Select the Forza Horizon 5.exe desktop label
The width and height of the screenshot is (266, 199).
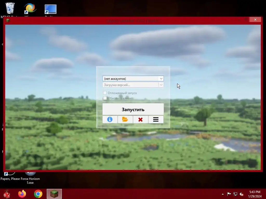(30, 181)
